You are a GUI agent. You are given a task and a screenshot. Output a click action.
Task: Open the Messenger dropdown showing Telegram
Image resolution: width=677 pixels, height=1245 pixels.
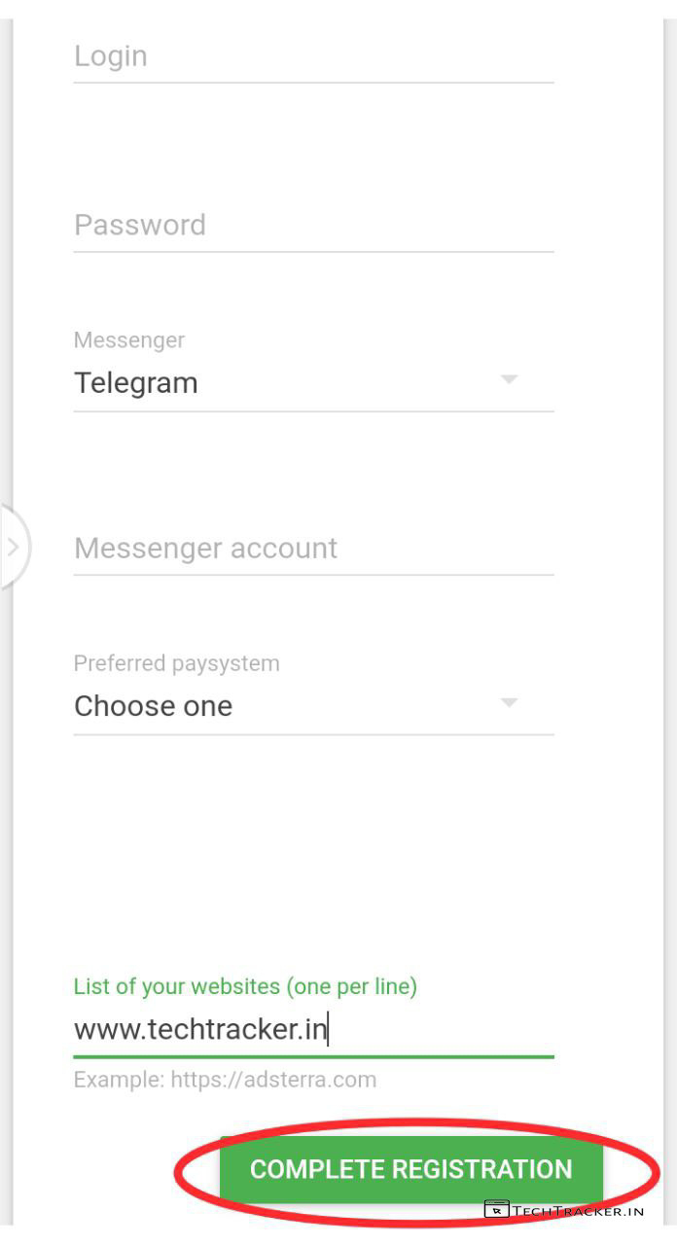click(313, 383)
